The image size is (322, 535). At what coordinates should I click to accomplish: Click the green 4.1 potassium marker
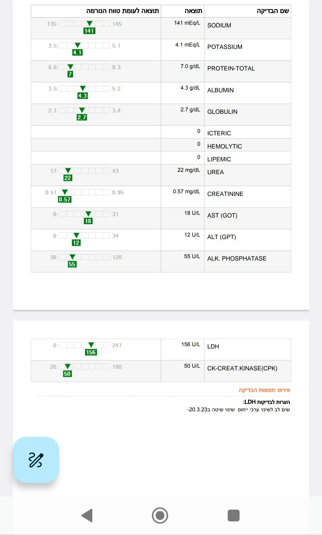pos(77,53)
